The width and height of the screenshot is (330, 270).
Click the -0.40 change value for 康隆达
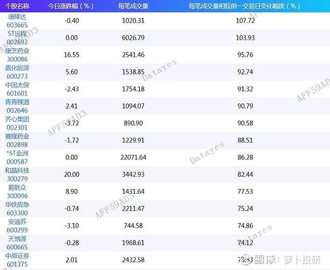coord(72,21)
